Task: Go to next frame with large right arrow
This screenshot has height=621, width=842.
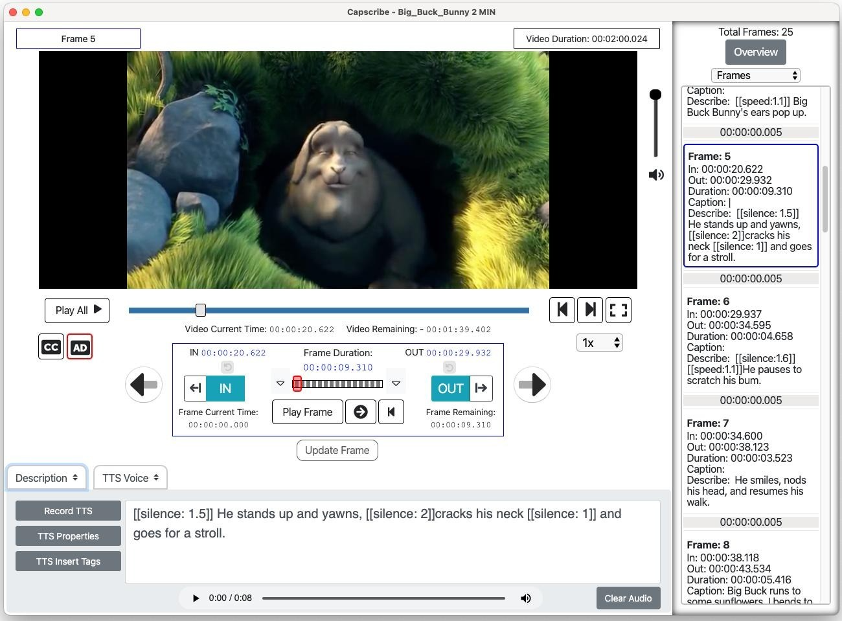Action: (x=532, y=385)
